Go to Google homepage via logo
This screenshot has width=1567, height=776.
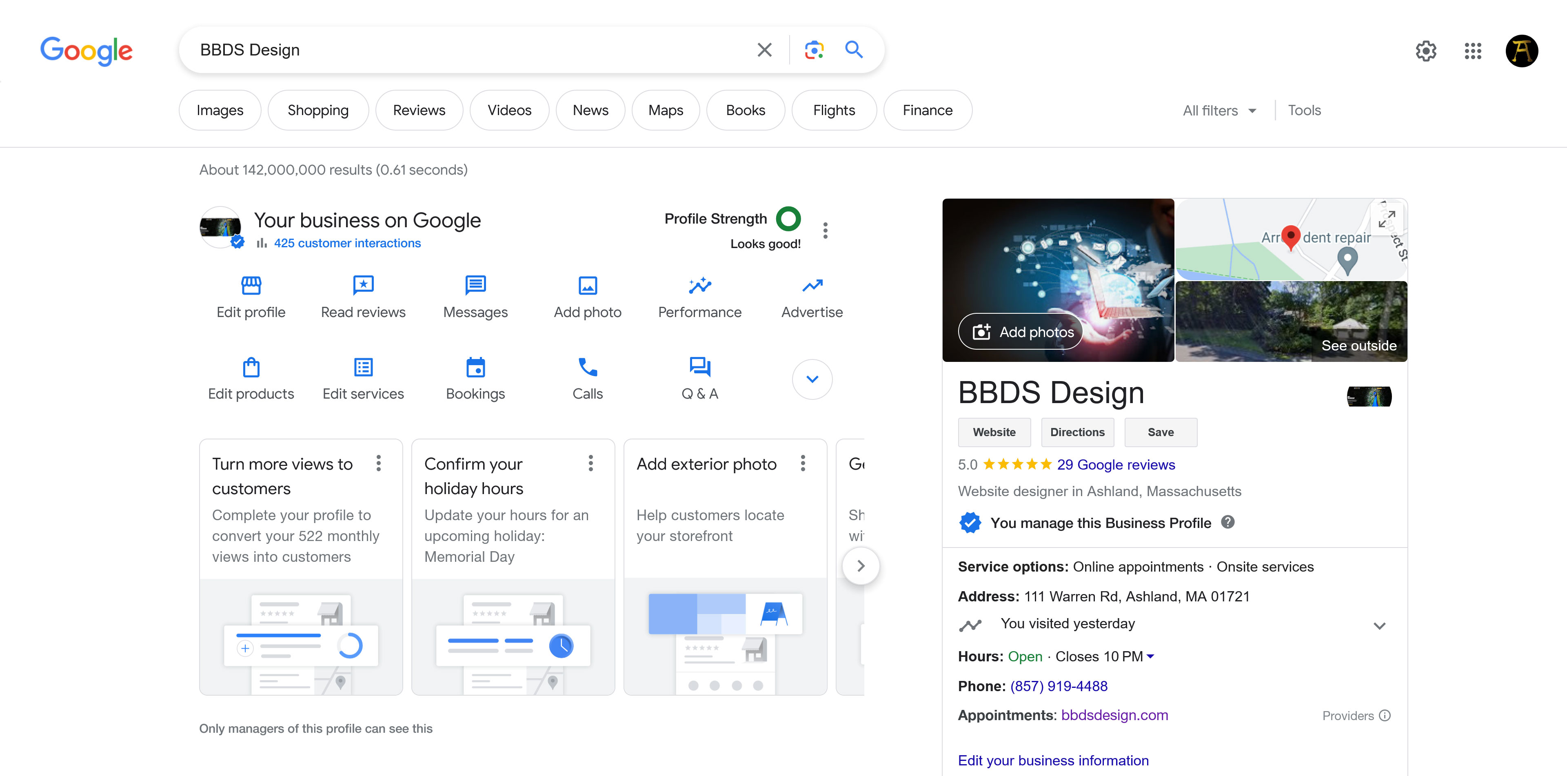87,51
